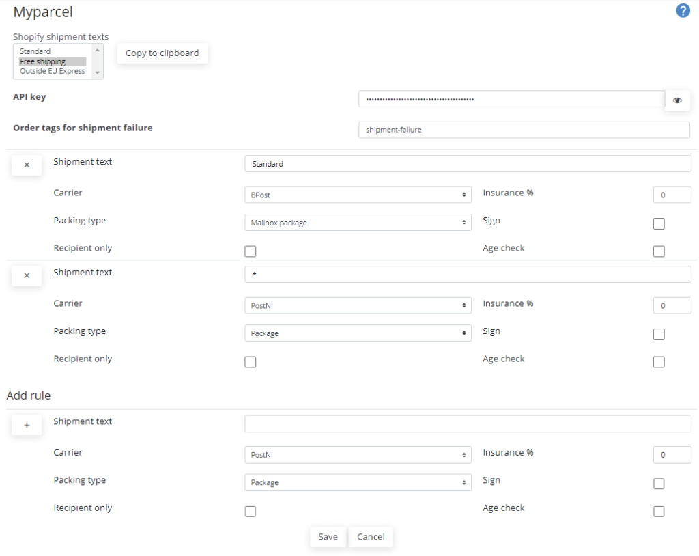Select Standard in Shopify shipment texts list

(35, 51)
